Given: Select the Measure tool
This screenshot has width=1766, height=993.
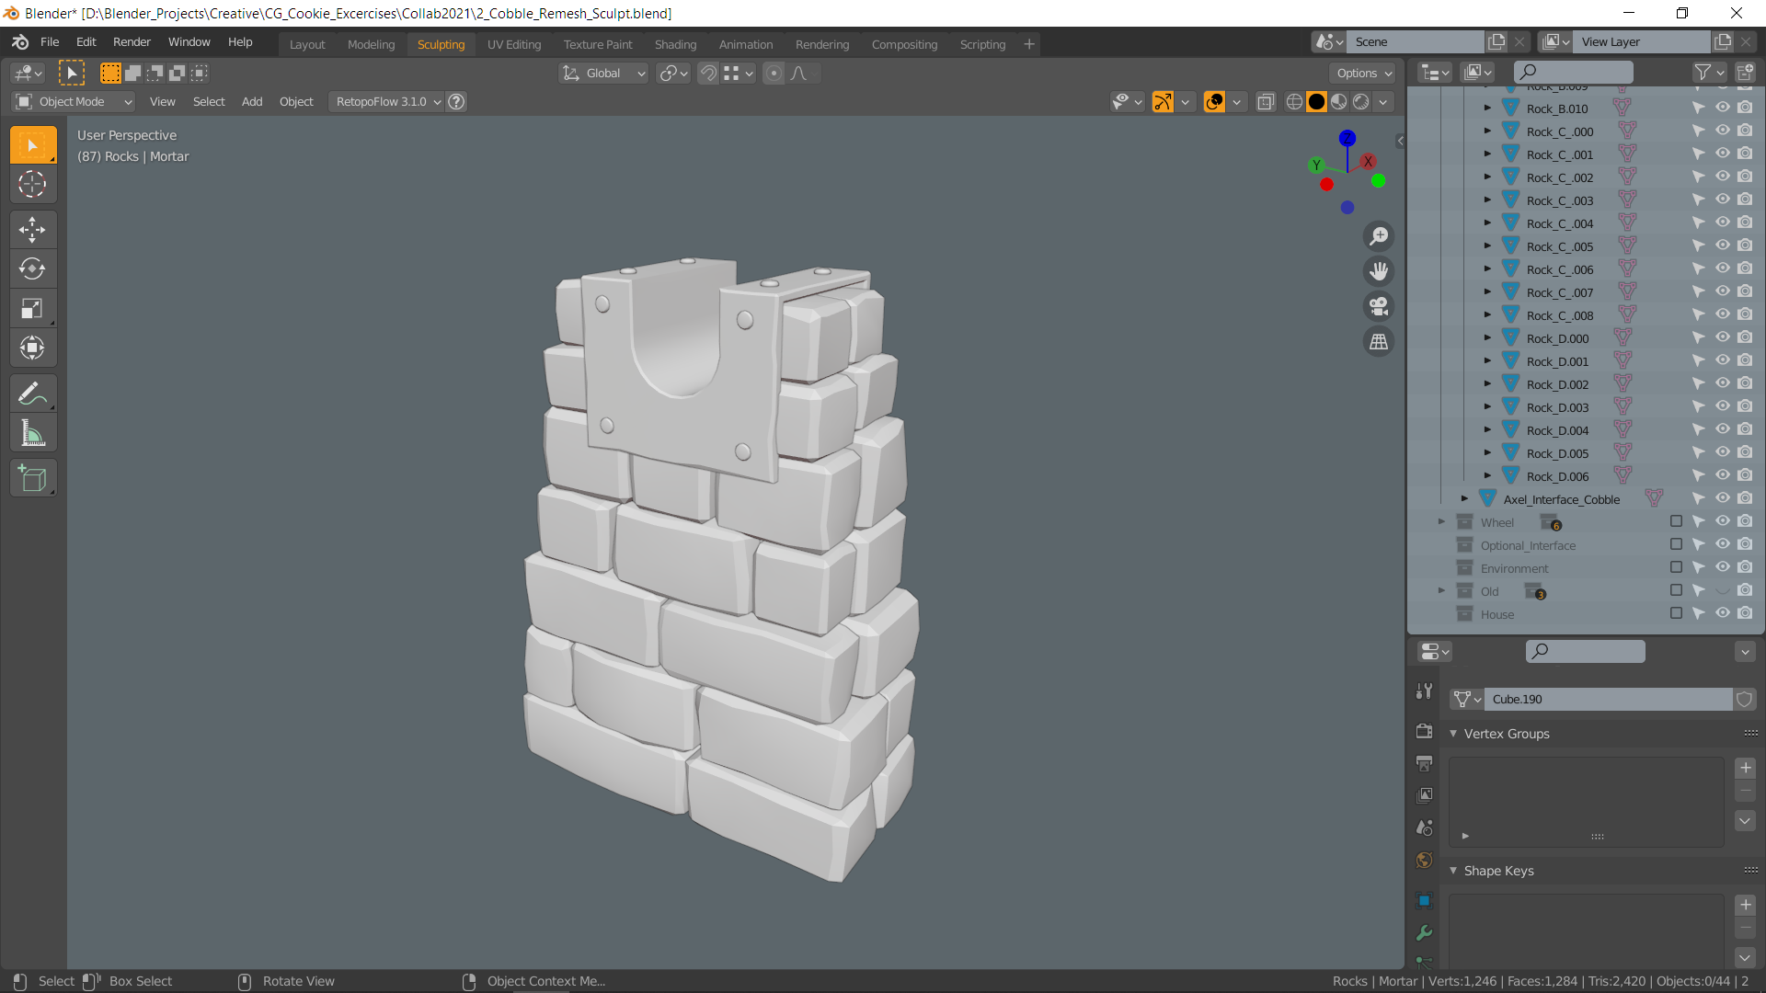Looking at the screenshot, I should [x=32, y=433].
